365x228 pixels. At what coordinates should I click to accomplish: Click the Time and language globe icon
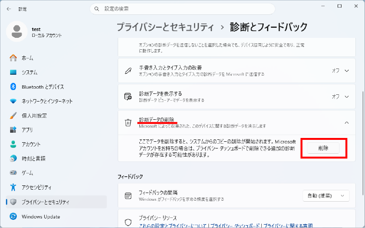[13, 159]
